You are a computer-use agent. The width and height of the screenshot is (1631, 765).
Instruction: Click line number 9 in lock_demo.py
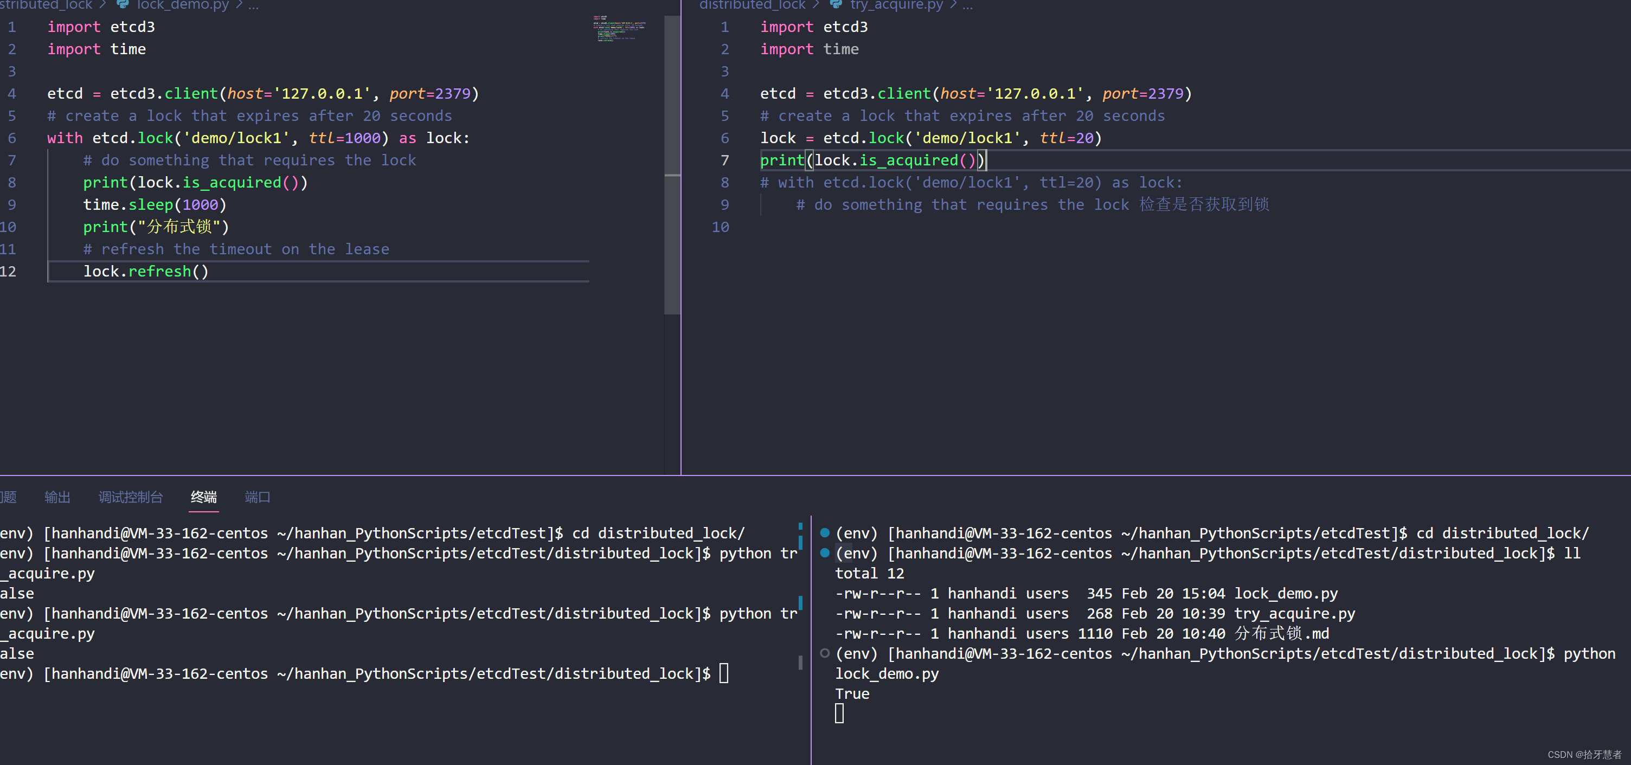point(11,204)
